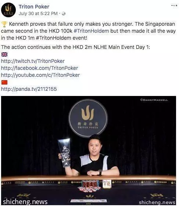This screenshot has width=179, height=207.
Task: Open the facebook.com/TritonPoker link
Action: pos(39,68)
